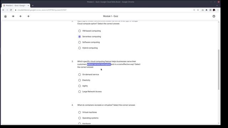Open the extensions puzzle icon
228x128 pixels.
click(206, 10)
